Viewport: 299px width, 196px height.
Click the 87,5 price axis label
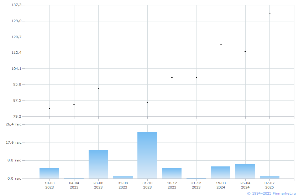coord(17,100)
